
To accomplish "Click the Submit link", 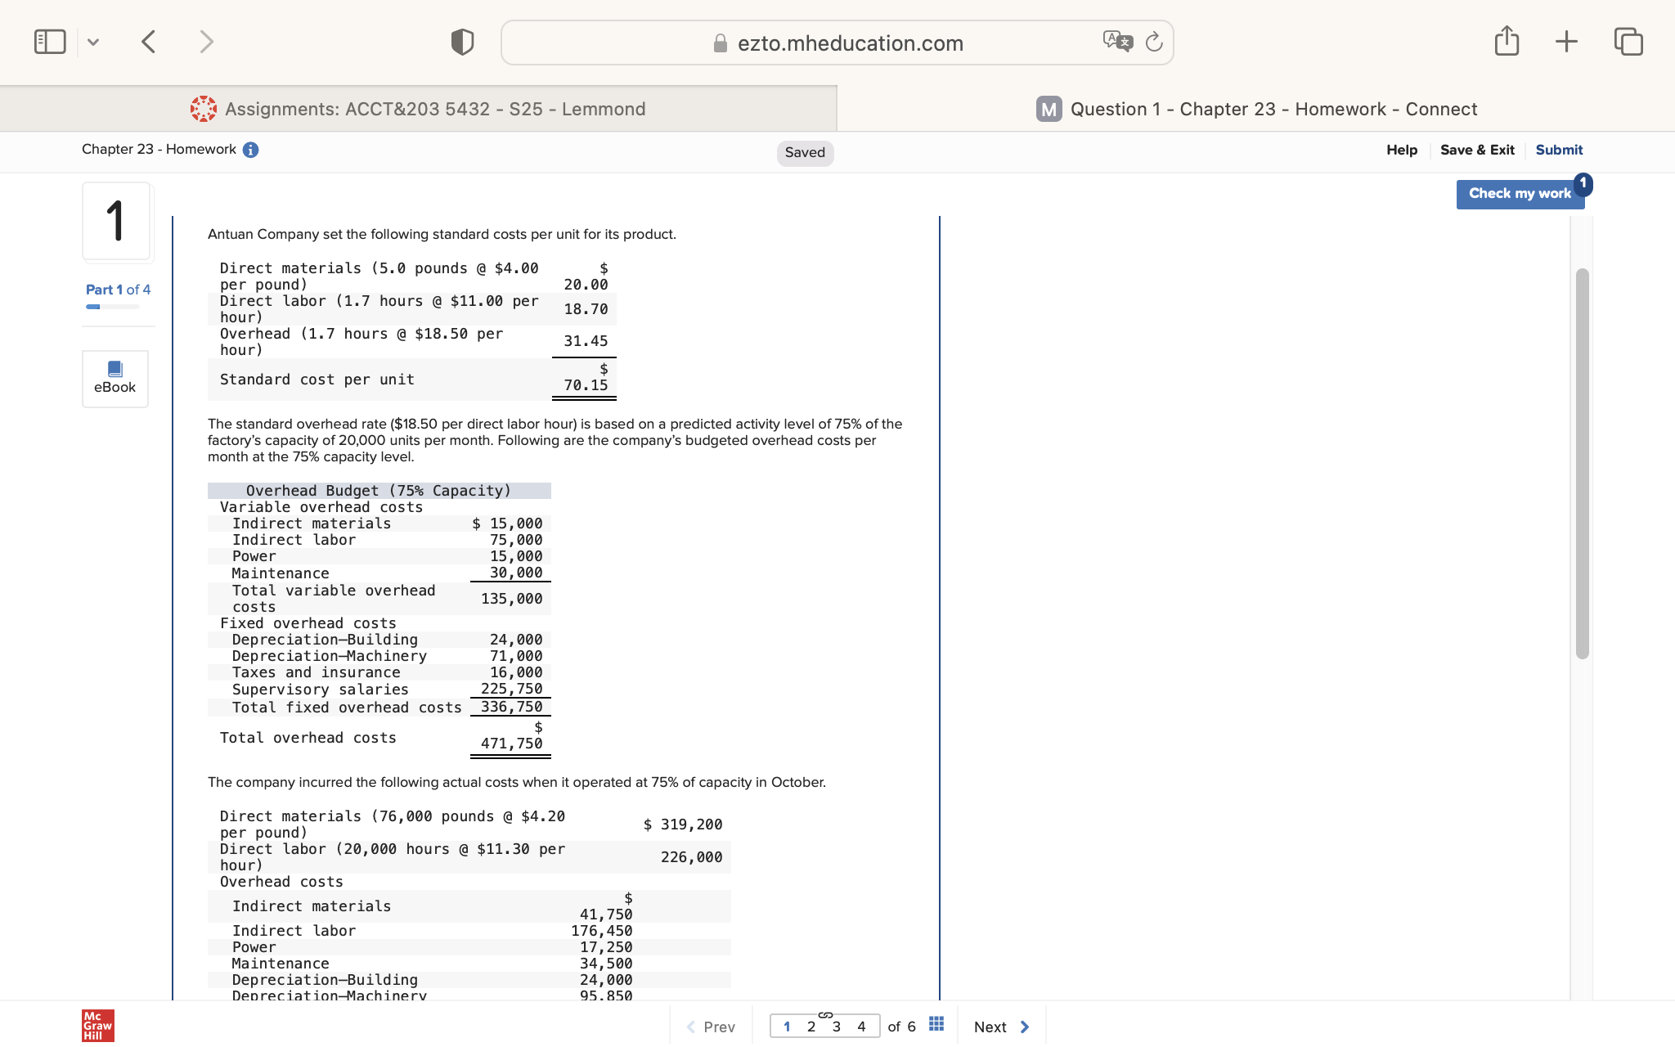I will pos(1558,149).
